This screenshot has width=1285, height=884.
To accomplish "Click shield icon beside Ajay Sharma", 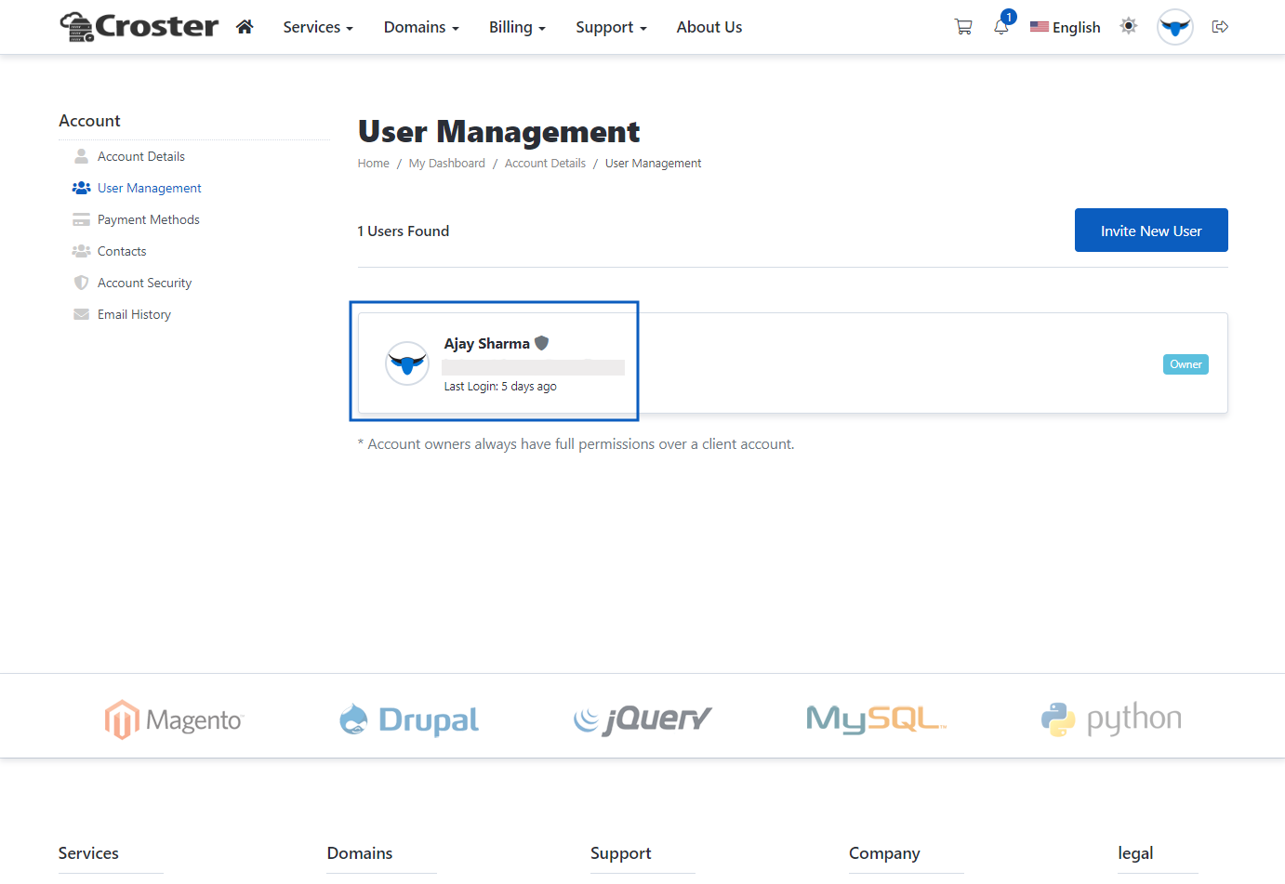I will coord(542,343).
